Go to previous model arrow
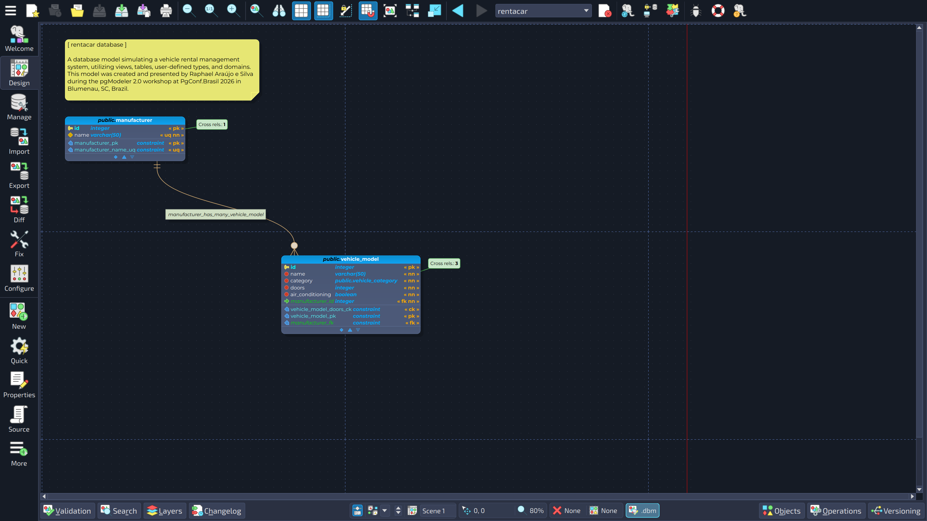 458,11
